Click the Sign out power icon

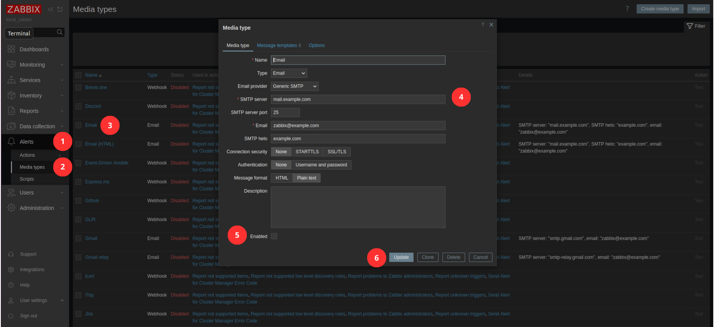point(11,316)
